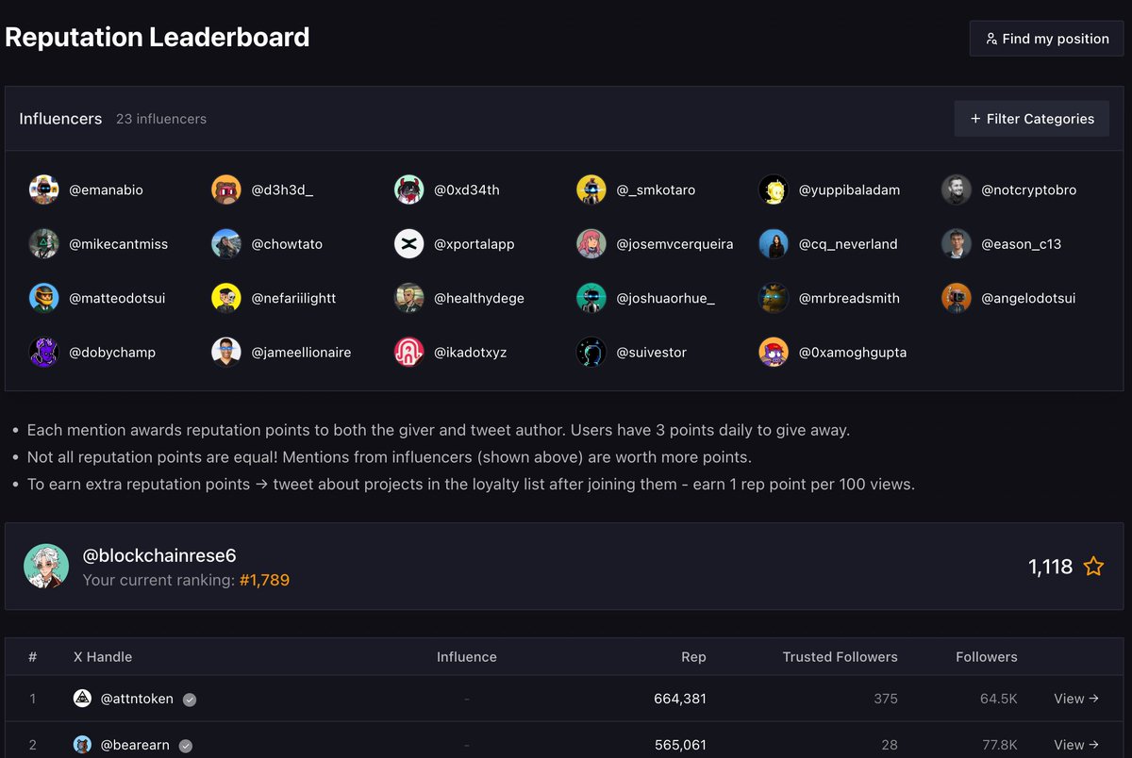Click the attntoken logo icon in row 1
This screenshot has width=1132, height=758.
83,699
